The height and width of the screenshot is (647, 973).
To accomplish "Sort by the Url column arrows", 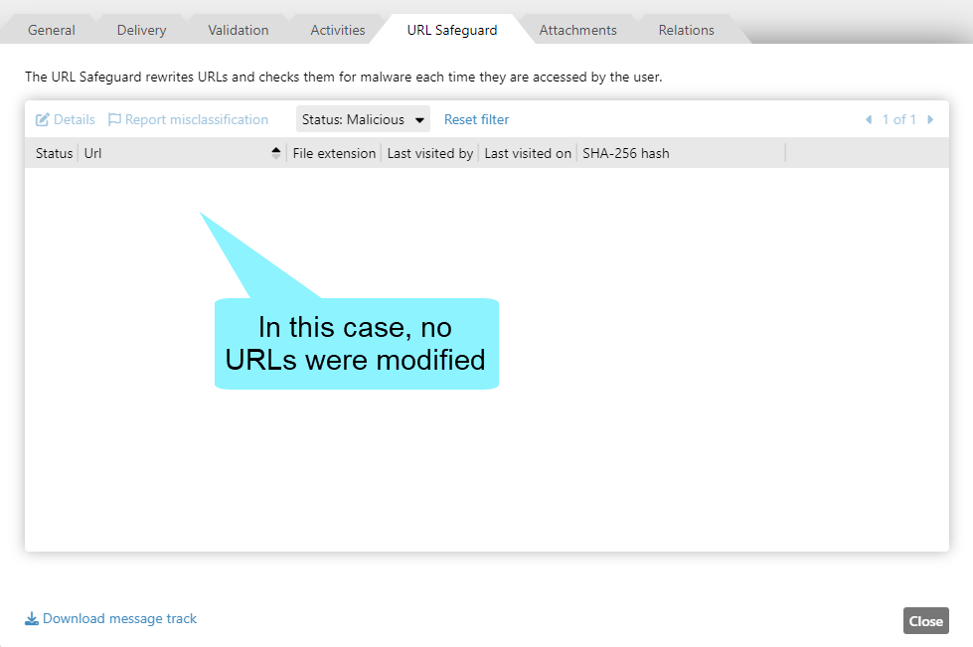I will tap(276, 153).
